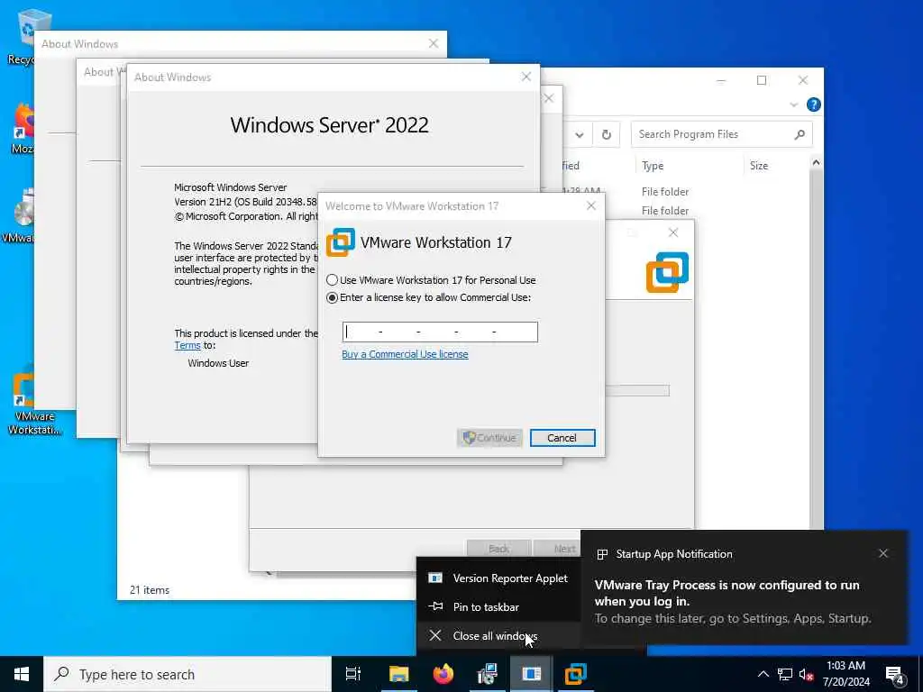
Task: Click the search magnifier icon in File Explorer
Action: point(800,135)
